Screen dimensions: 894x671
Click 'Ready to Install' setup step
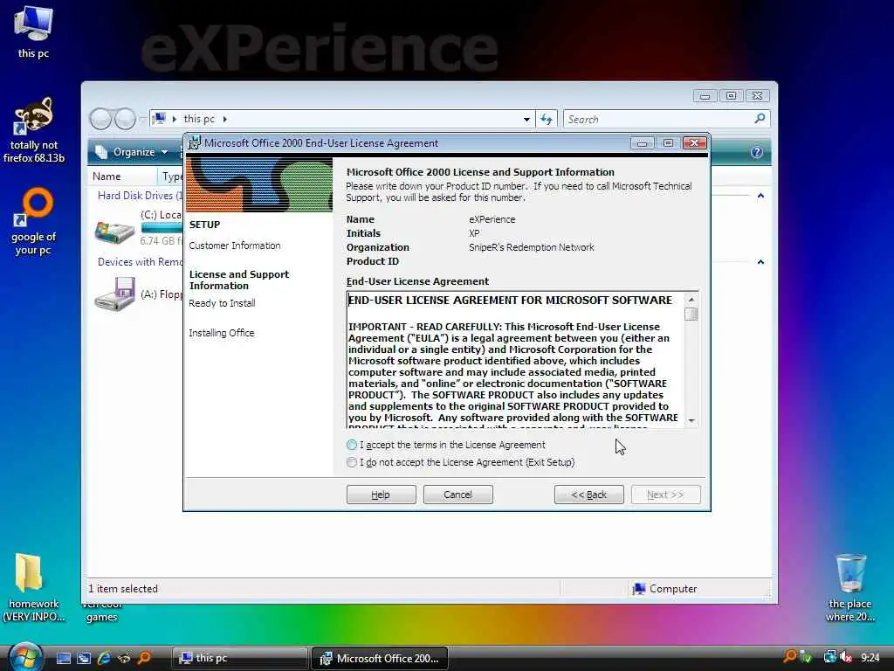click(x=222, y=303)
